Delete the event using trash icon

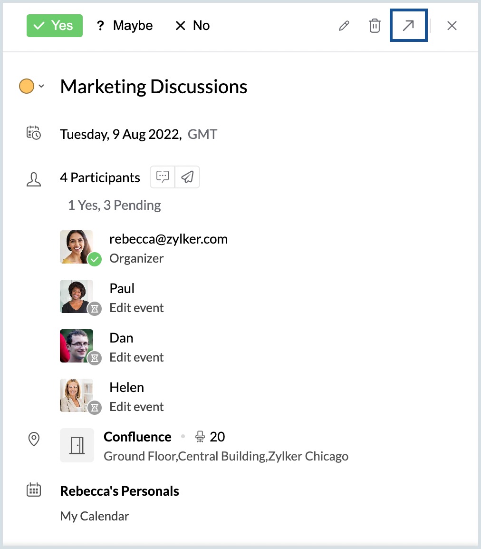[375, 26]
